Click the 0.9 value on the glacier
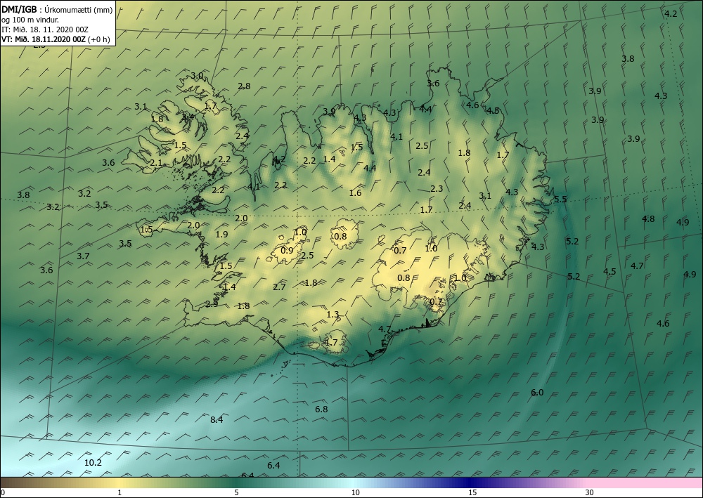The image size is (703, 498). coord(287,250)
